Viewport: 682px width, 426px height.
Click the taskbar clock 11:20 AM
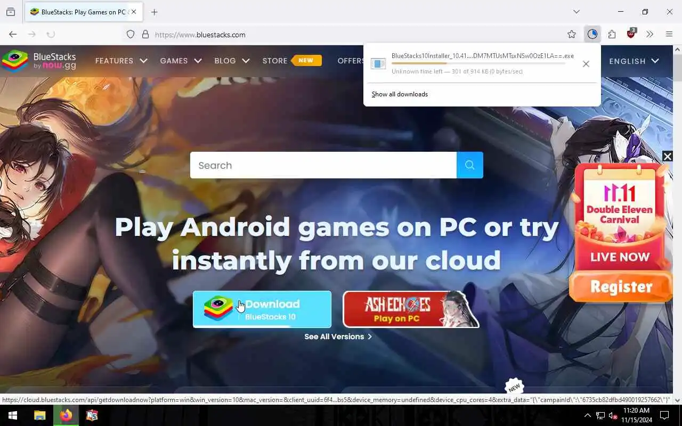click(x=637, y=411)
